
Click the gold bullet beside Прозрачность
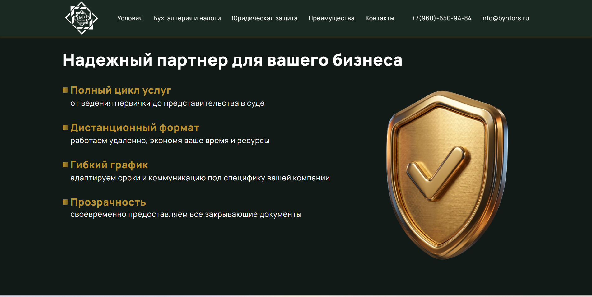click(x=65, y=202)
